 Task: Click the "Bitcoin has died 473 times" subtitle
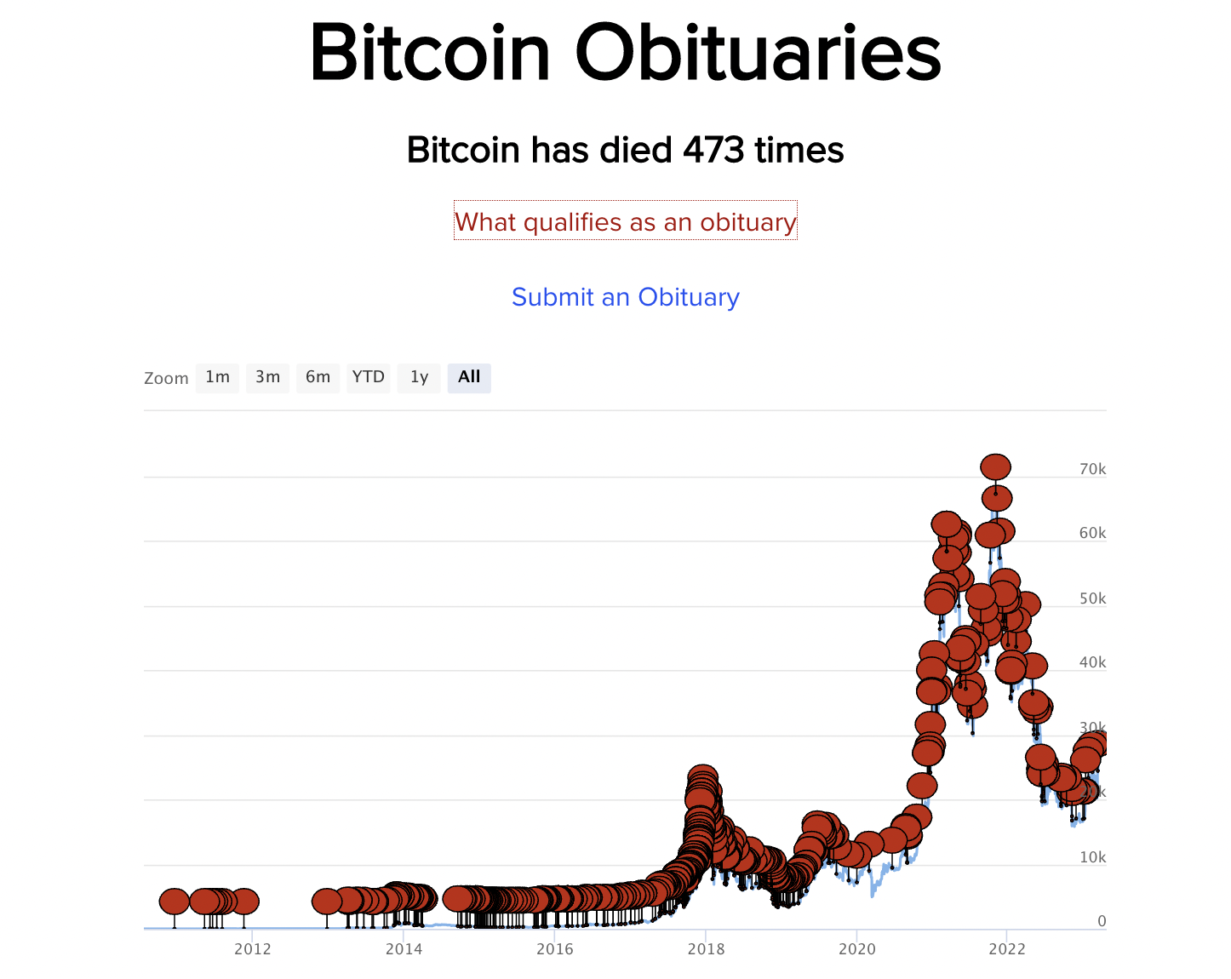[x=625, y=151]
